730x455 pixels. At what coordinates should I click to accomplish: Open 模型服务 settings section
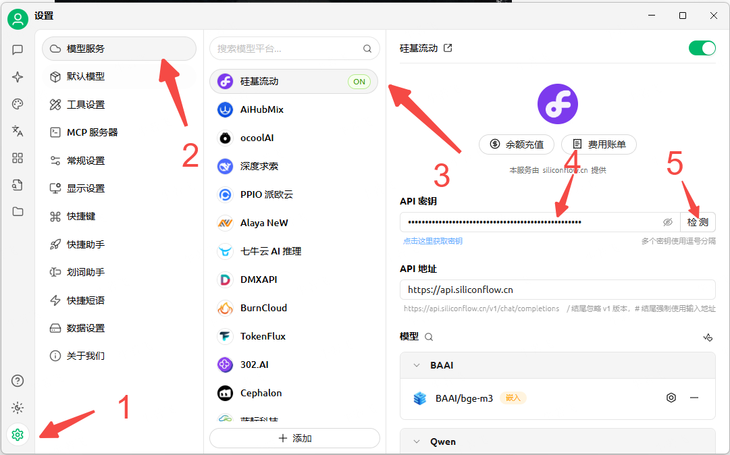pyautogui.click(x=119, y=49)
